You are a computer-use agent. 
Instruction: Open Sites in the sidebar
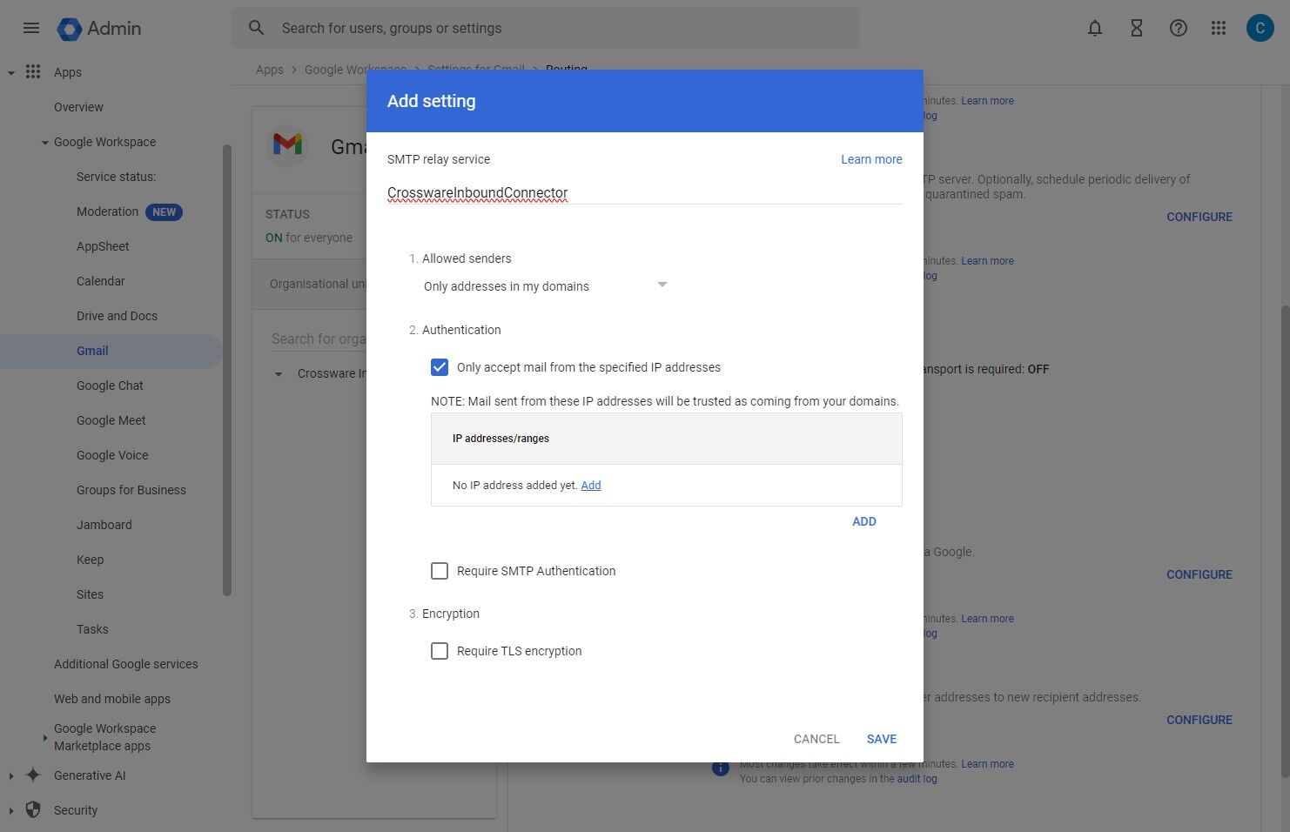90,594
